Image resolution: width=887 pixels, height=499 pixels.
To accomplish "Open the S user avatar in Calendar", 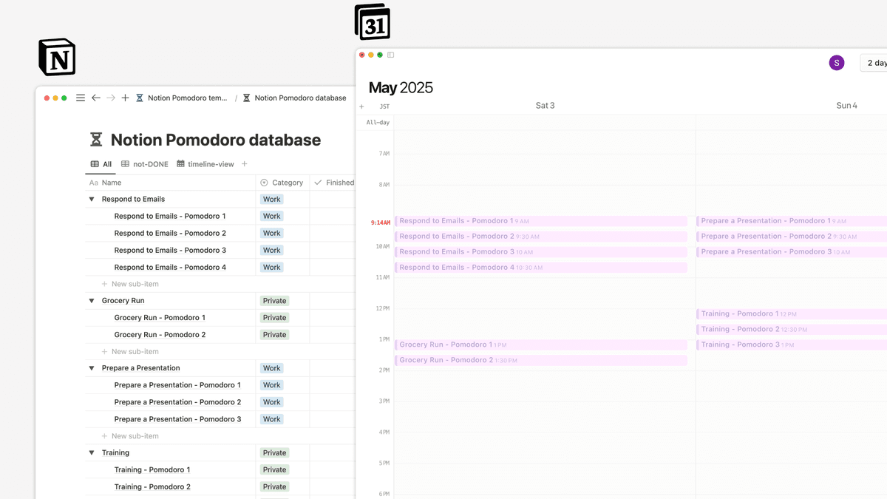I will 837,63.
